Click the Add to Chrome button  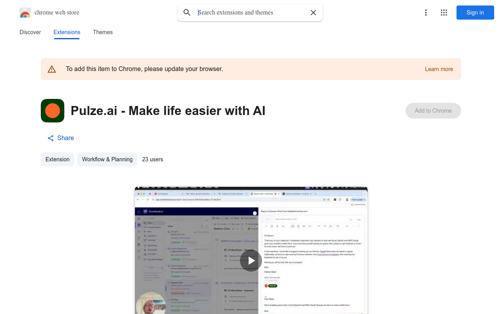[x=433, y=111]
